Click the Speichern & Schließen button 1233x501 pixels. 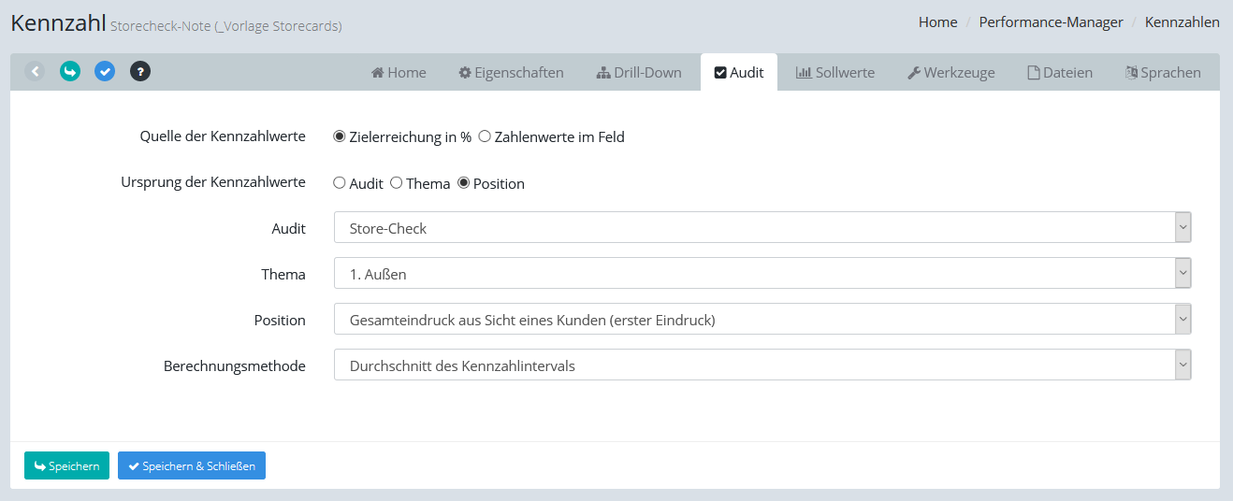192,465
